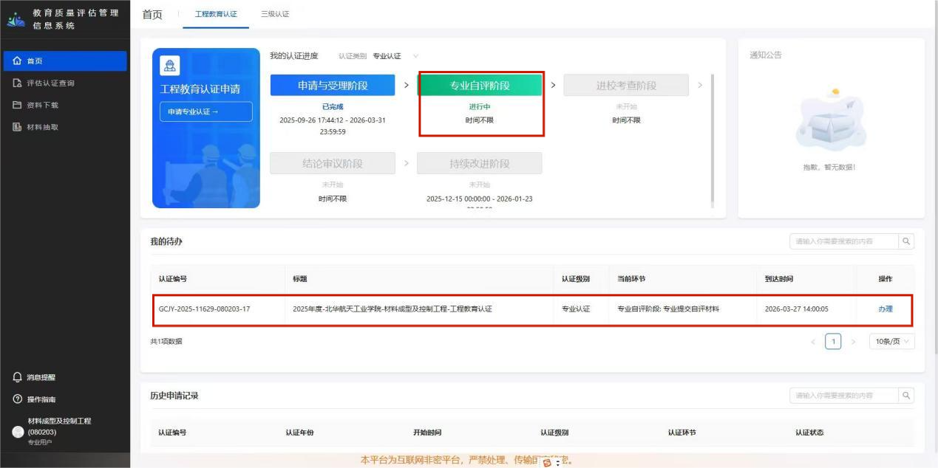
Task: Select the 工程教育认证 tab
Action: coord(216,14)
